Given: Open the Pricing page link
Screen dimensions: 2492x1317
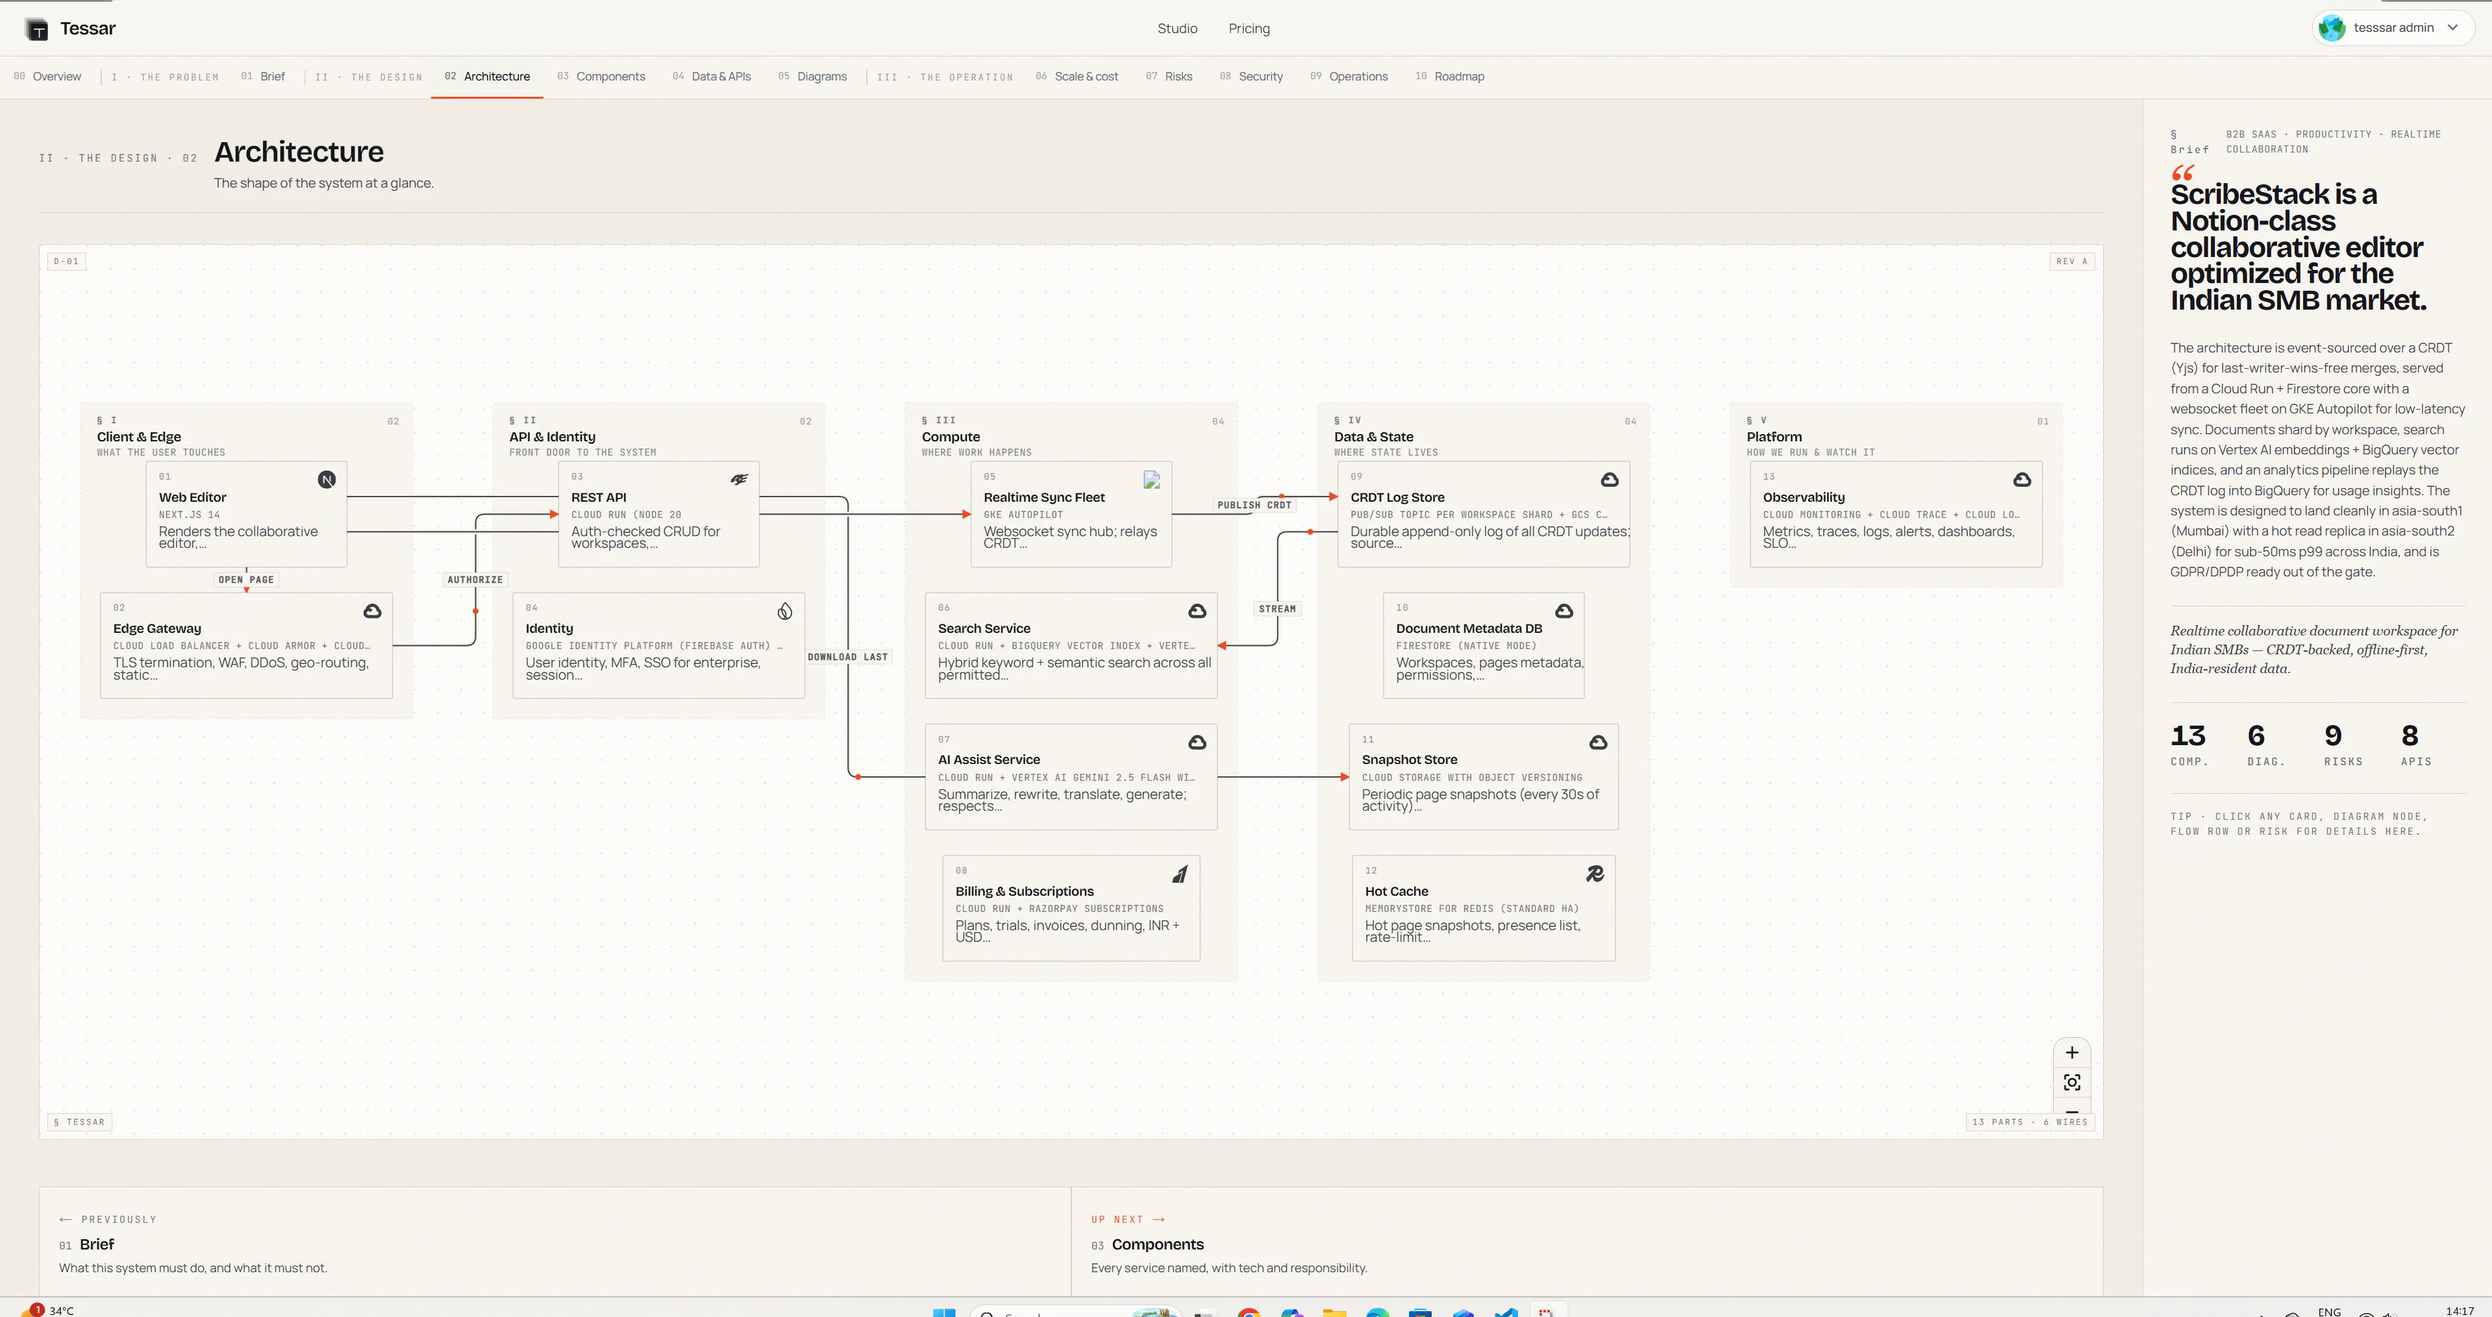Looking at the screenshot, I should (x=1249, y=28).
